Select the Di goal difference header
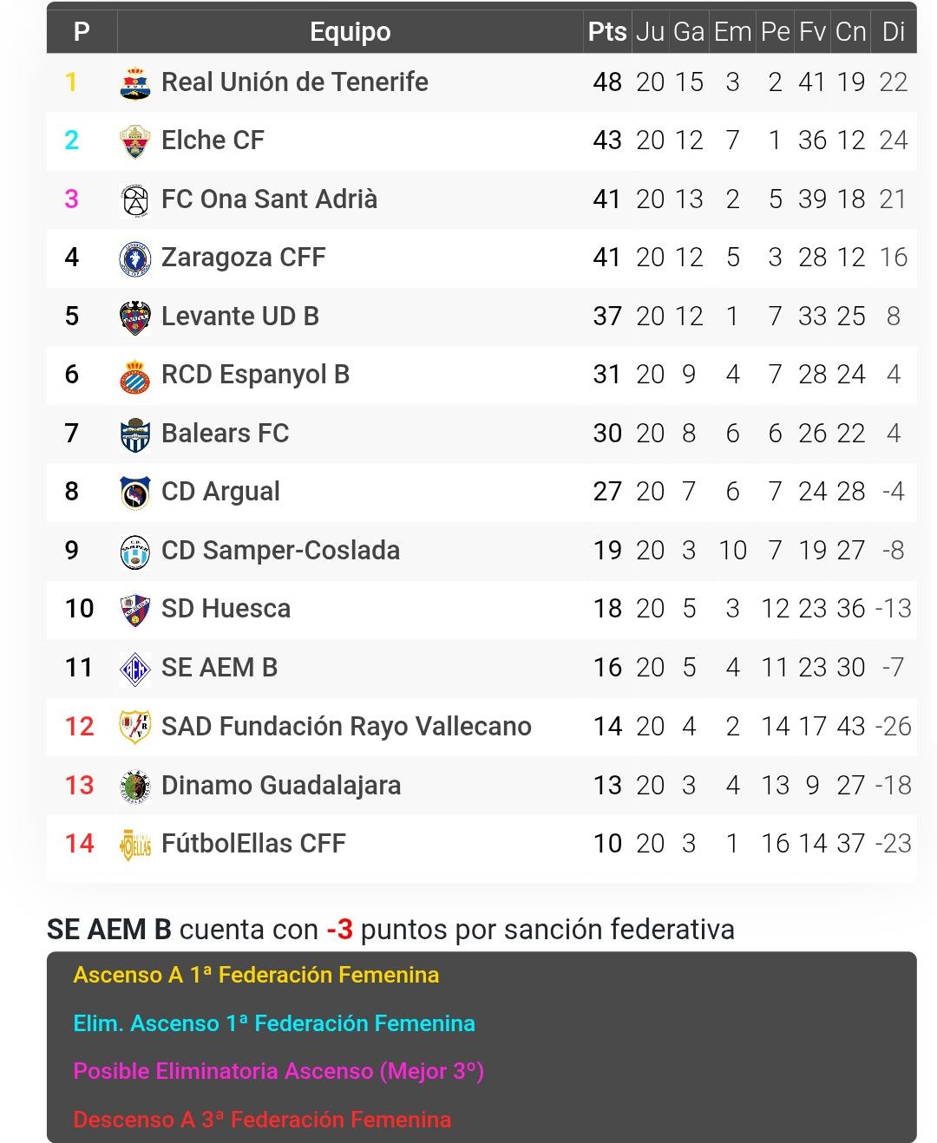937x1143 pixels. tap(894, 32)
